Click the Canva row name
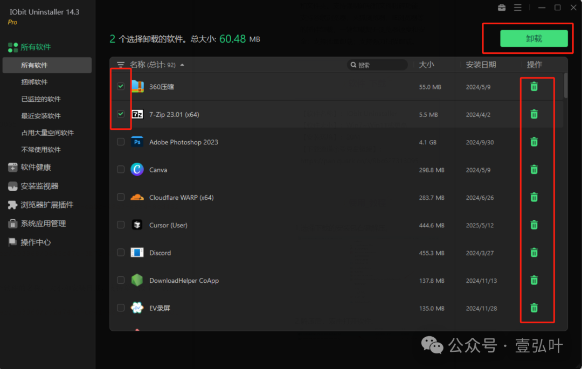This screenshot has width=582, height=369. [158, 170]
